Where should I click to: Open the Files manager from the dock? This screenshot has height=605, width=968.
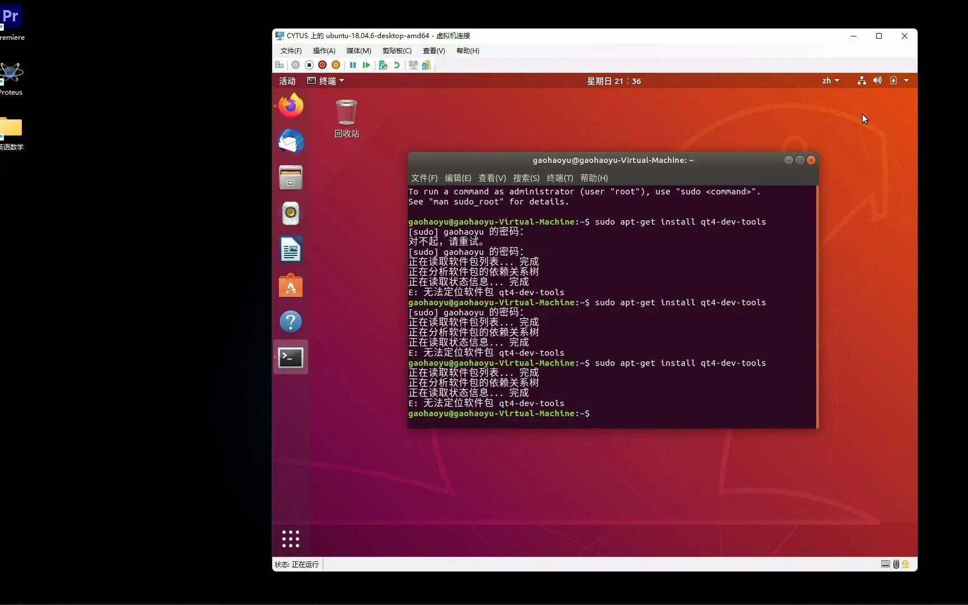pyautogui.click(x=290, y=178)
